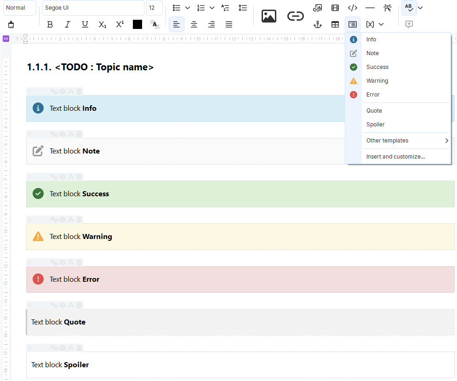457x381 pixels.
Task: Click the linked picture library icon
Action: coord(317,8)
